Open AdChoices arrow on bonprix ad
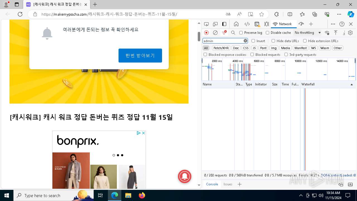 pyautogui.click(x=138, y=133)
